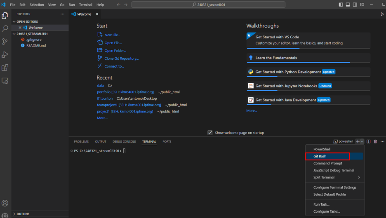Open the Extensions view
Viewport: 386px width, 218px height.
pos(5,68)
